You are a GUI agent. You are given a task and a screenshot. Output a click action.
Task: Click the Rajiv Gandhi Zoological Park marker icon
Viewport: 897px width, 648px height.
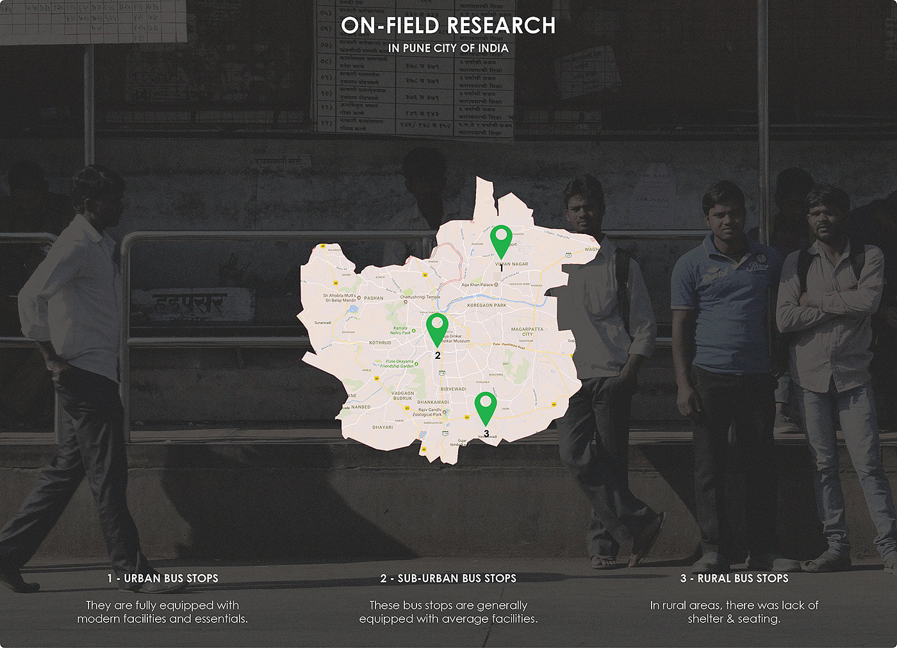[445, 411]
